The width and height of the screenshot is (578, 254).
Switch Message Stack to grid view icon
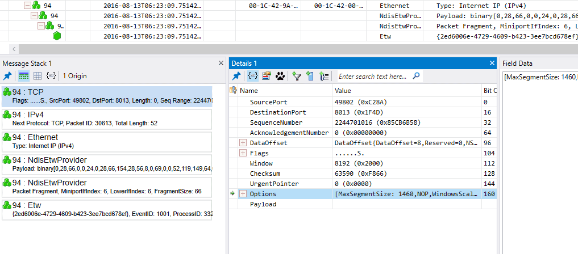click(38, 76)
